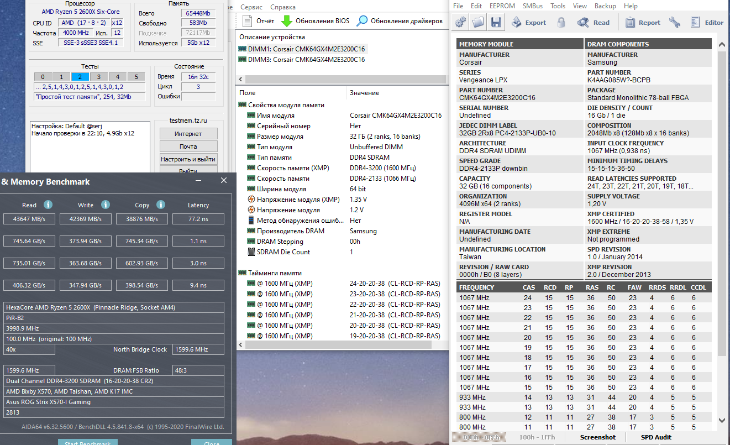Viewport: 730px width, 445px height.
Task: Click the Thaiphoon scrollbar down arrow
Action: pyautogui.click(x=722, y=421)
